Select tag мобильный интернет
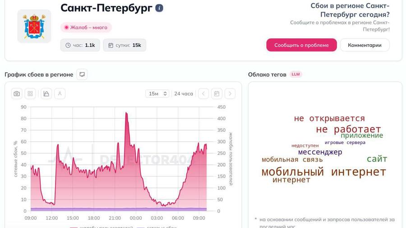This screenshot has width=406, height=228. [323, 172]
